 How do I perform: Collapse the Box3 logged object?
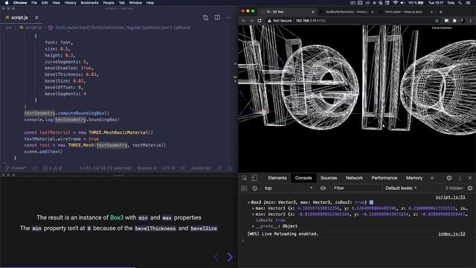[248, 202]
